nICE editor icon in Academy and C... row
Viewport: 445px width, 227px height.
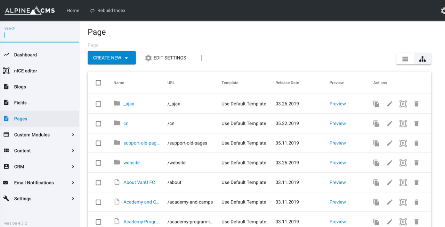click(x=403, y=202)
